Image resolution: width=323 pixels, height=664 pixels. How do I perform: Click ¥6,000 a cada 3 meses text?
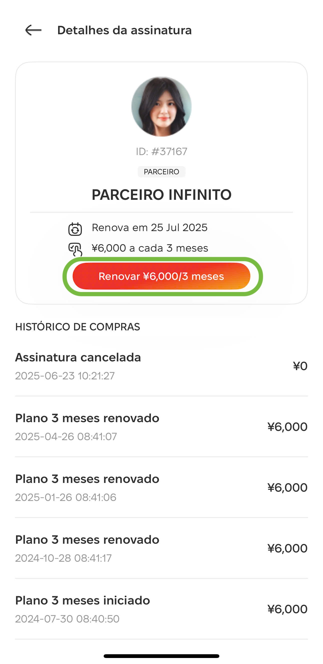coord(150,248)
